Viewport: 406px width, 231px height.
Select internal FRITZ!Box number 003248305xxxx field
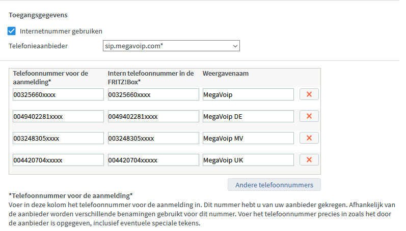153,138
